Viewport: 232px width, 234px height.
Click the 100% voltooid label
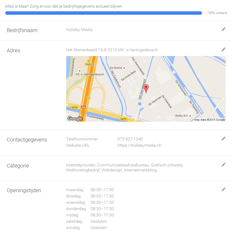click(x=217, y=13)
